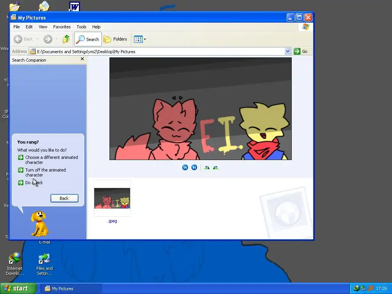Go up one folder level
The height and width of the screenshot is (294, 392).
(x=66, y=39)
